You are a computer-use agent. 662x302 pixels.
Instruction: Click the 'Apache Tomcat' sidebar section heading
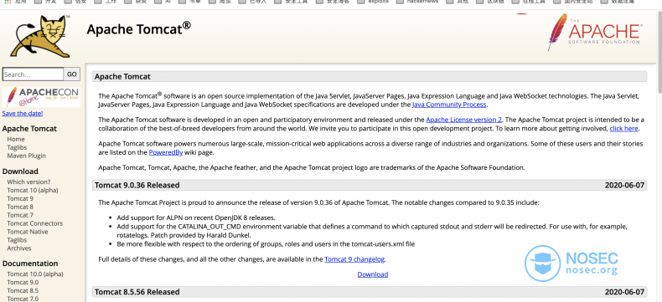29,129
